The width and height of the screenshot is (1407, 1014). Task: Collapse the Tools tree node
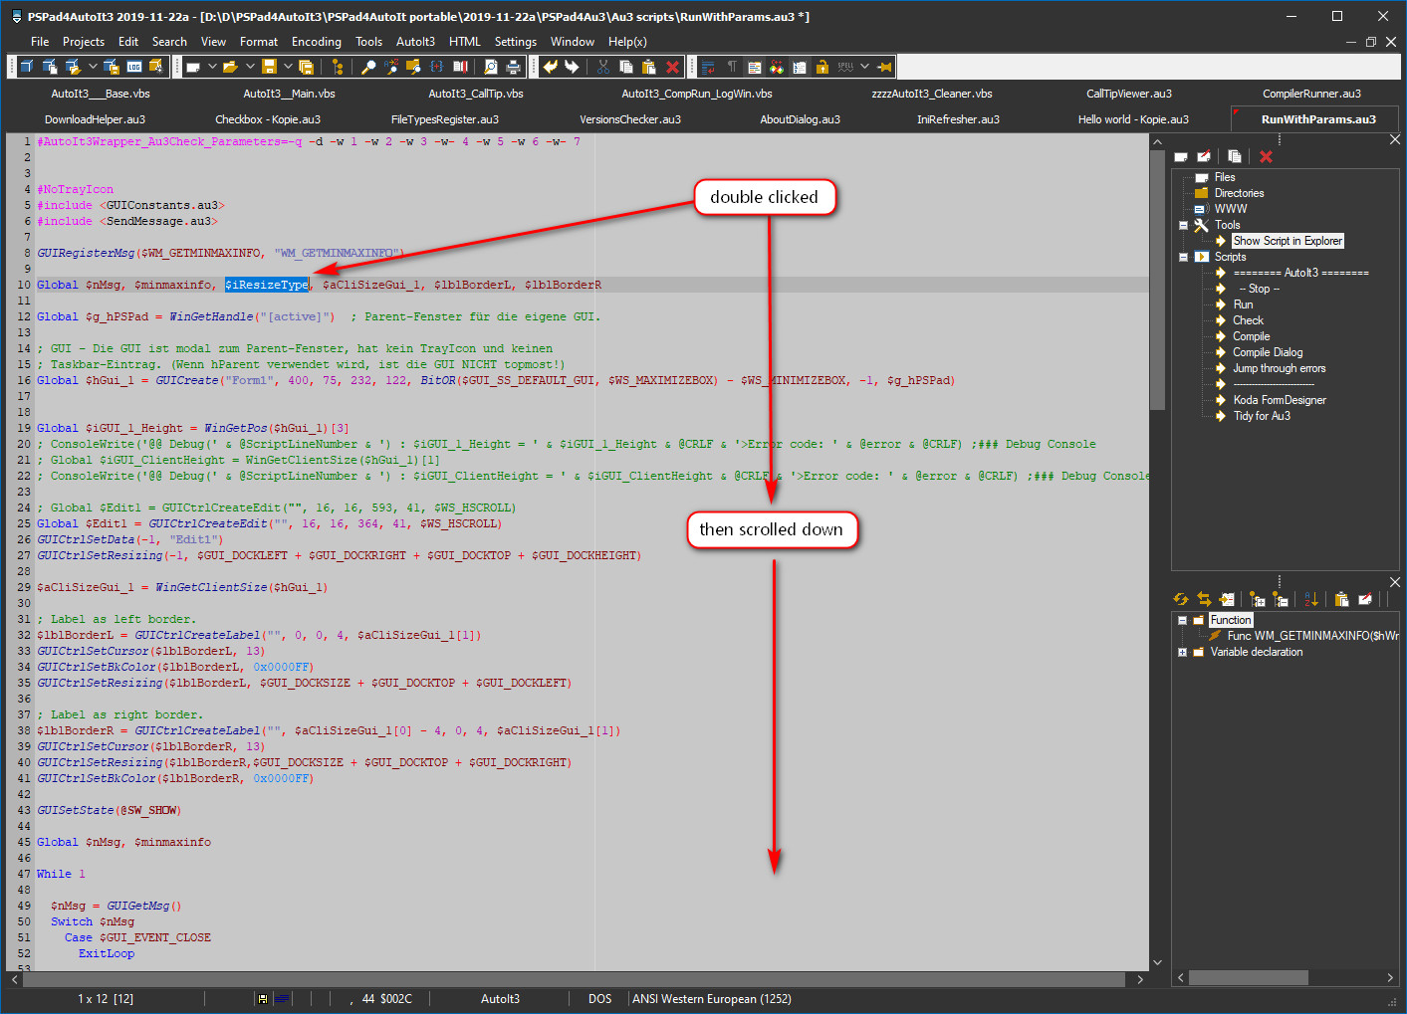[x=1183, y=225]
